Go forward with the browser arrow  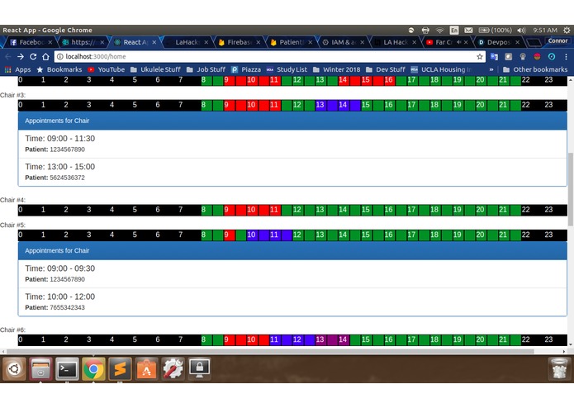pyautogui.click(x=21, y=57)
